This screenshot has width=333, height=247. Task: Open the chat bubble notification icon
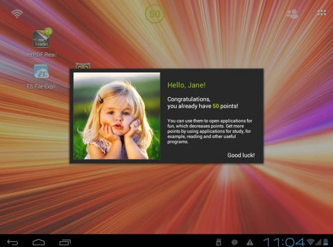pyautogui.click(x=234, y=242)
